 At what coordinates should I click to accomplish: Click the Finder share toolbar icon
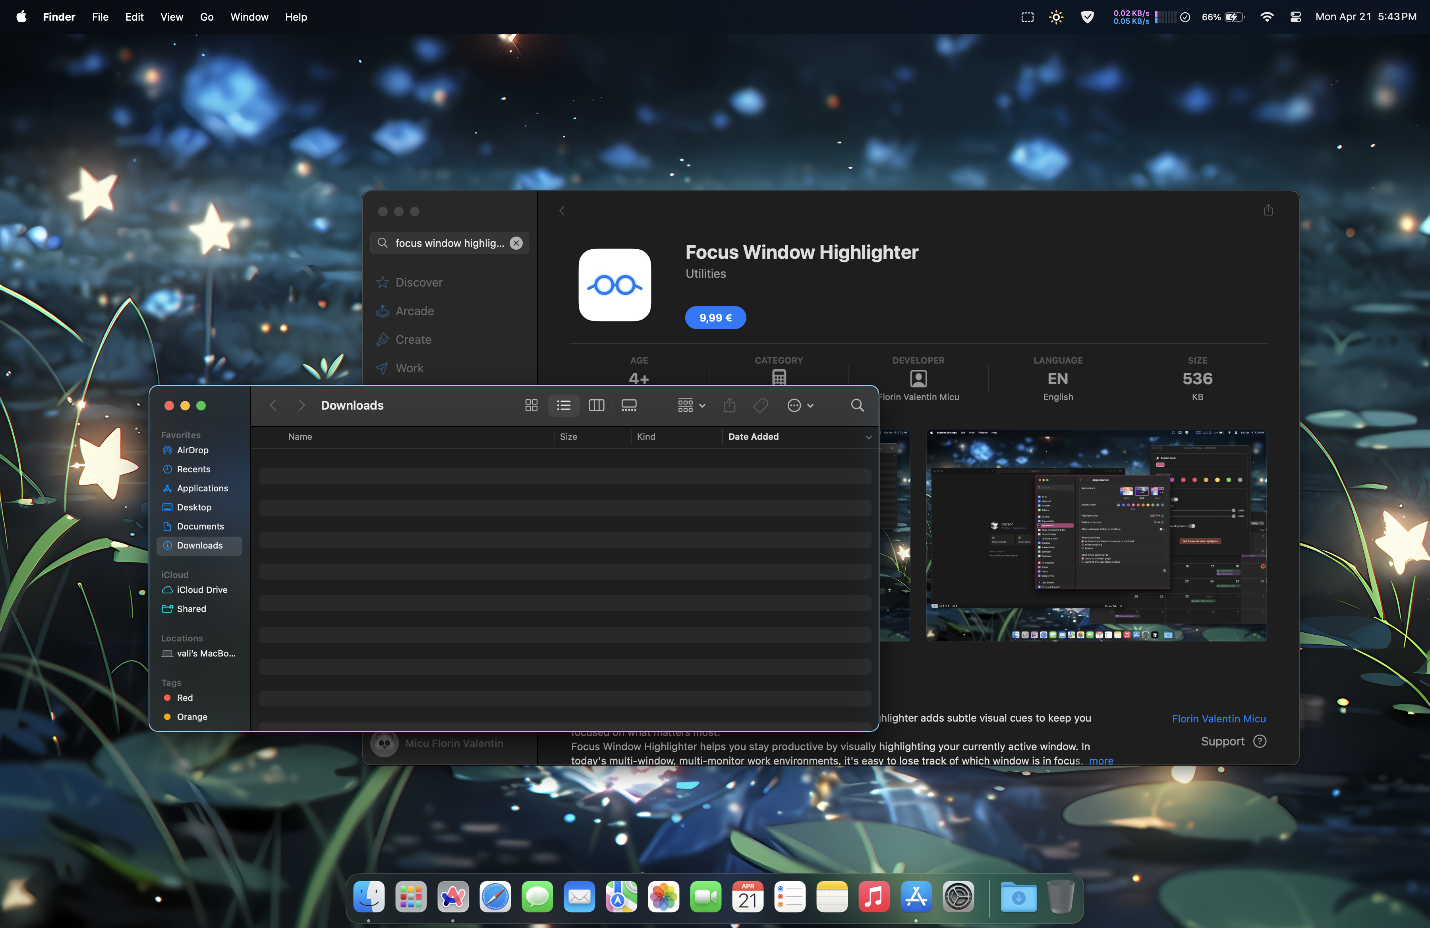pyautogui.click(x=729, y=406)
